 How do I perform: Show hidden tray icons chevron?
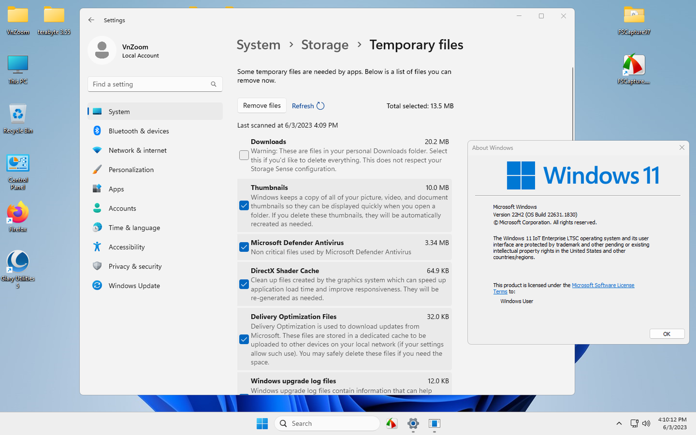coord(619,423)
